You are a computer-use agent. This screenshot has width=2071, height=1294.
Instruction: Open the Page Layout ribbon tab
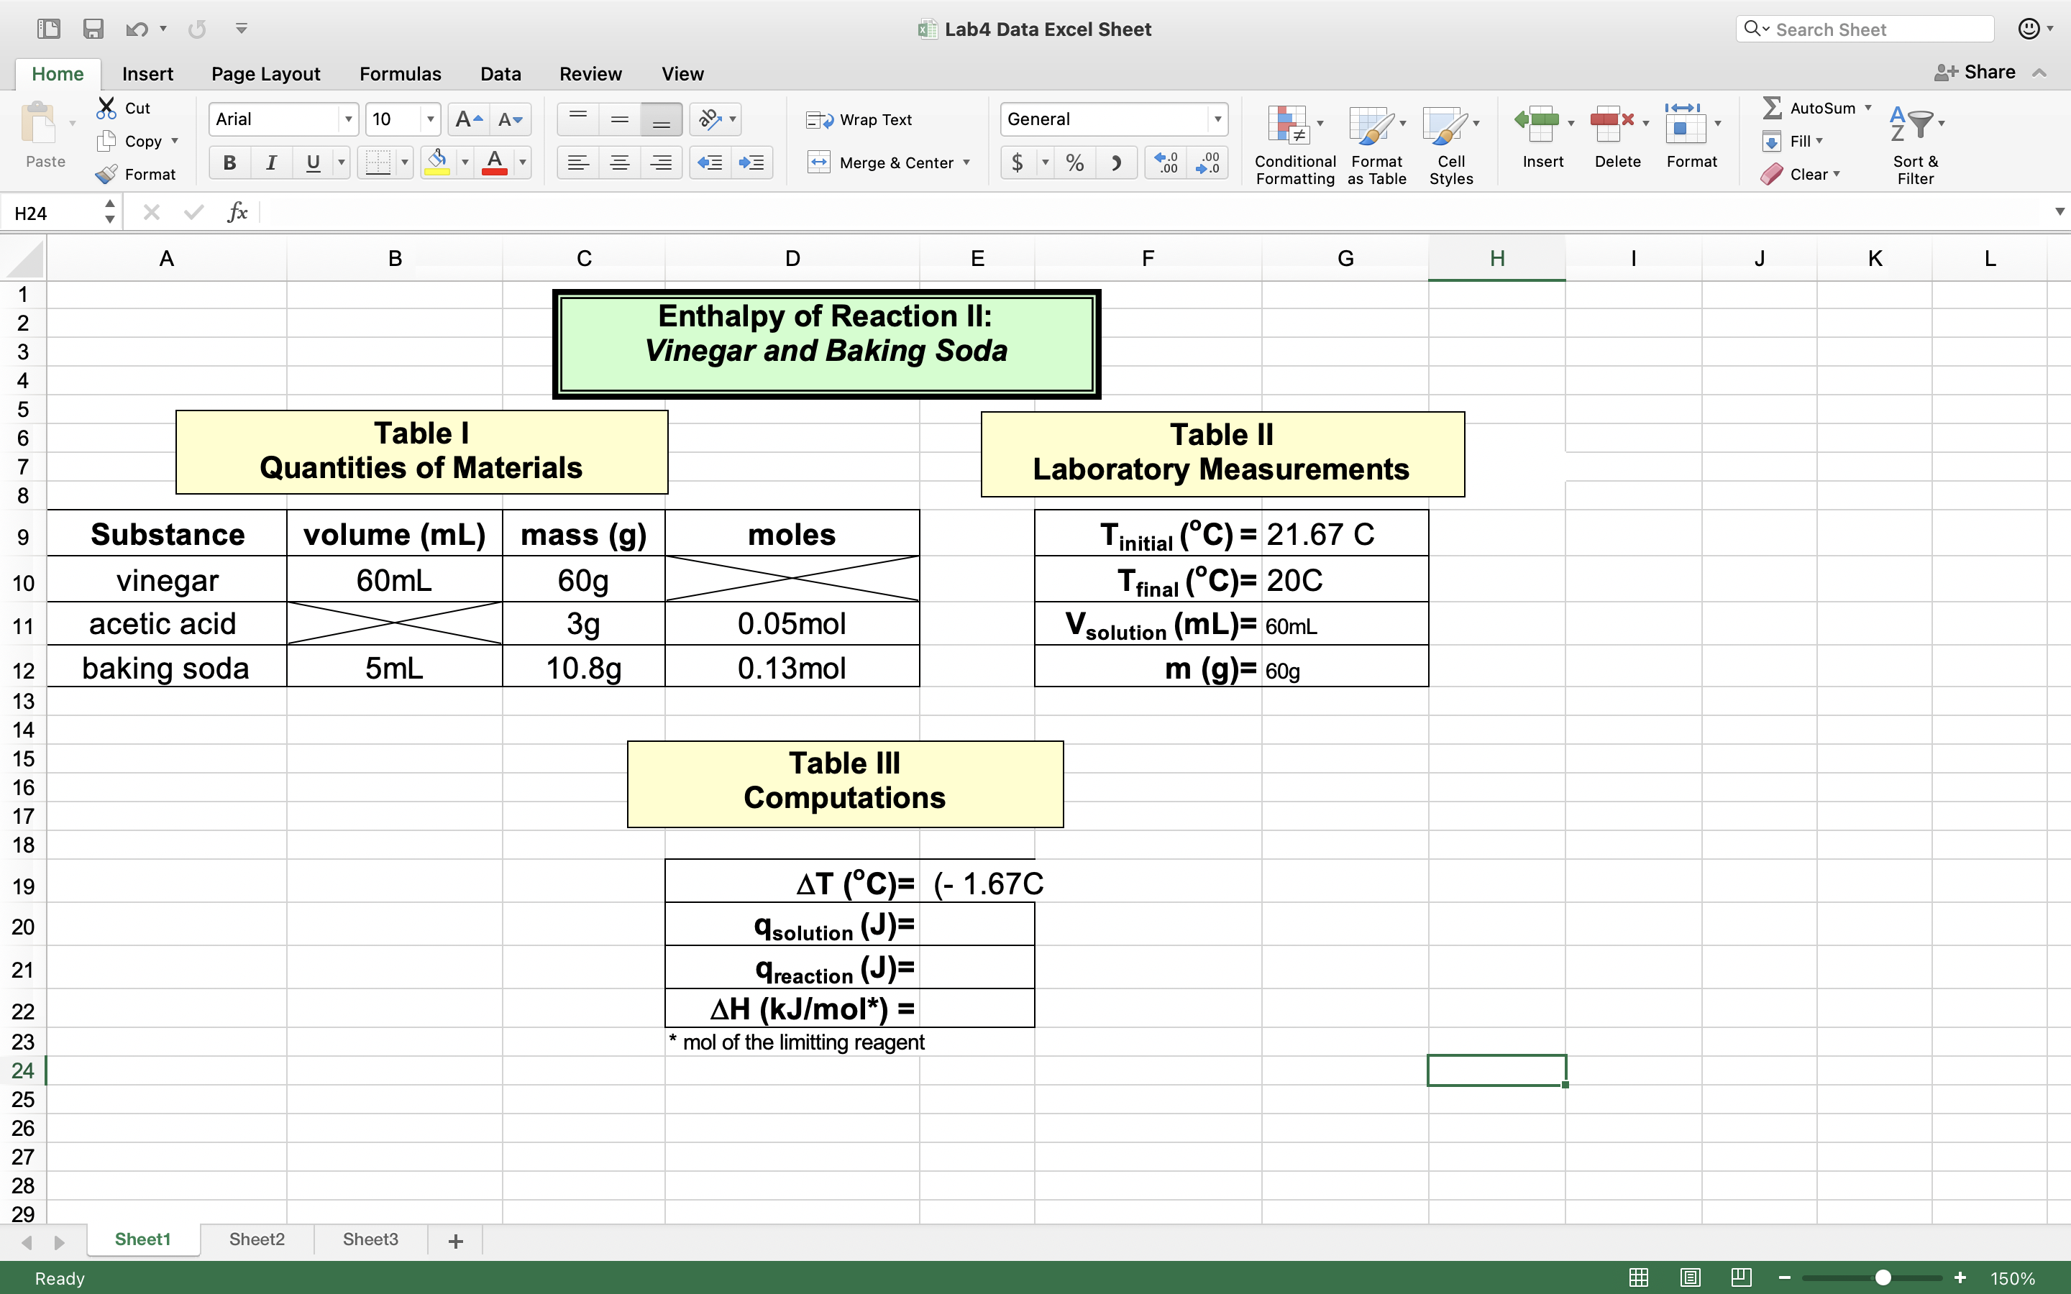(x=265, y=73)
